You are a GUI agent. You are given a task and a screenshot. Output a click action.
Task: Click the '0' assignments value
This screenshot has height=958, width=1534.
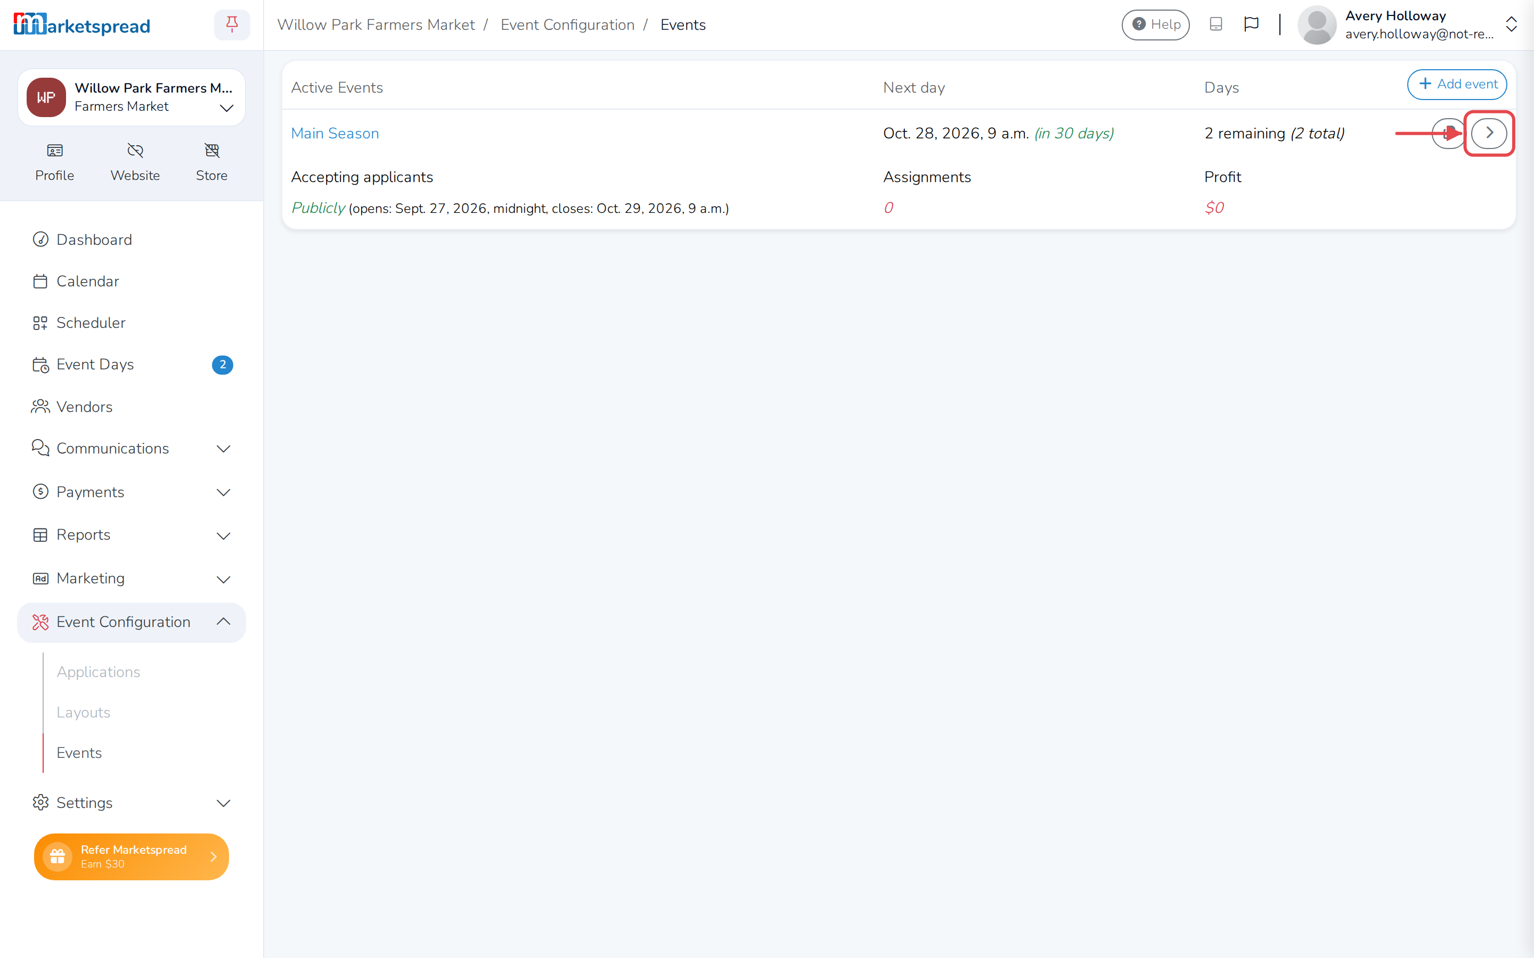888,208
